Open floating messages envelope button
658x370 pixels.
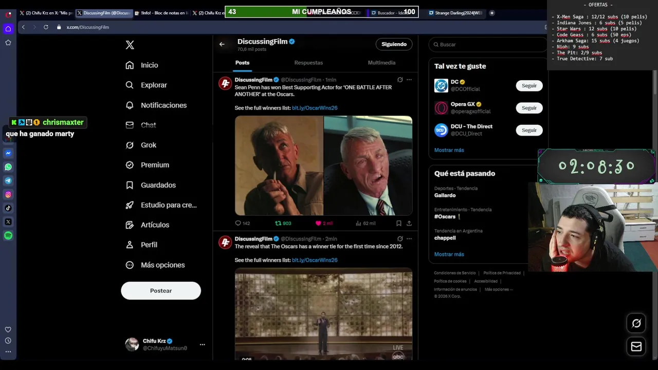(x=636, y=347)
